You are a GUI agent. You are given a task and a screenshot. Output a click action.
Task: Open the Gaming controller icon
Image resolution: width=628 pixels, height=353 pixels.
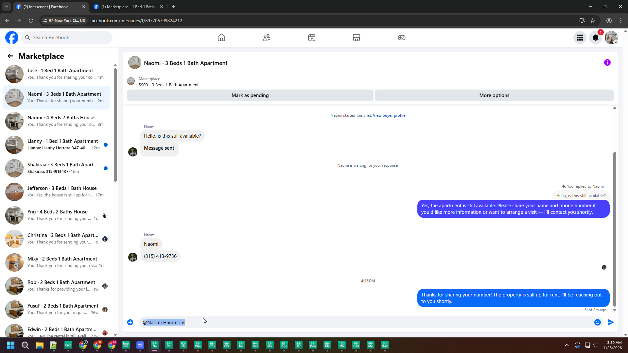(x=402, y=38)
